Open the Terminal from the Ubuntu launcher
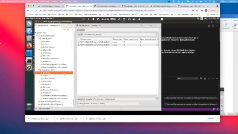This screenshot has width=238, height=134. coord(29,61)
